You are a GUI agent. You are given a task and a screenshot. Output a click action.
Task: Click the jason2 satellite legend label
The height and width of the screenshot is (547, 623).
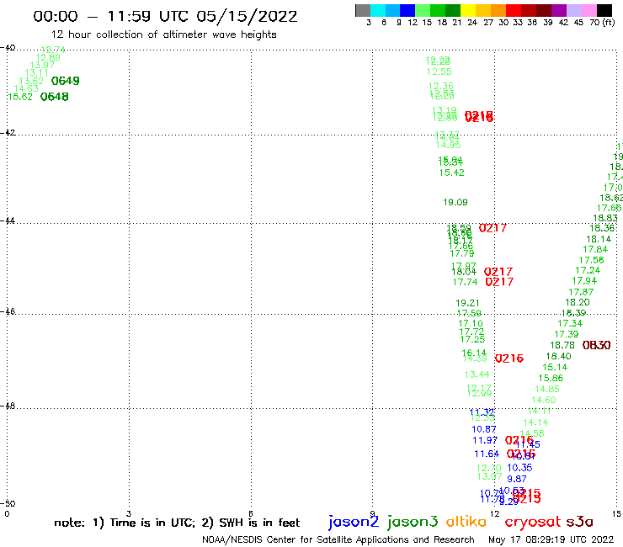coord(354,522)
